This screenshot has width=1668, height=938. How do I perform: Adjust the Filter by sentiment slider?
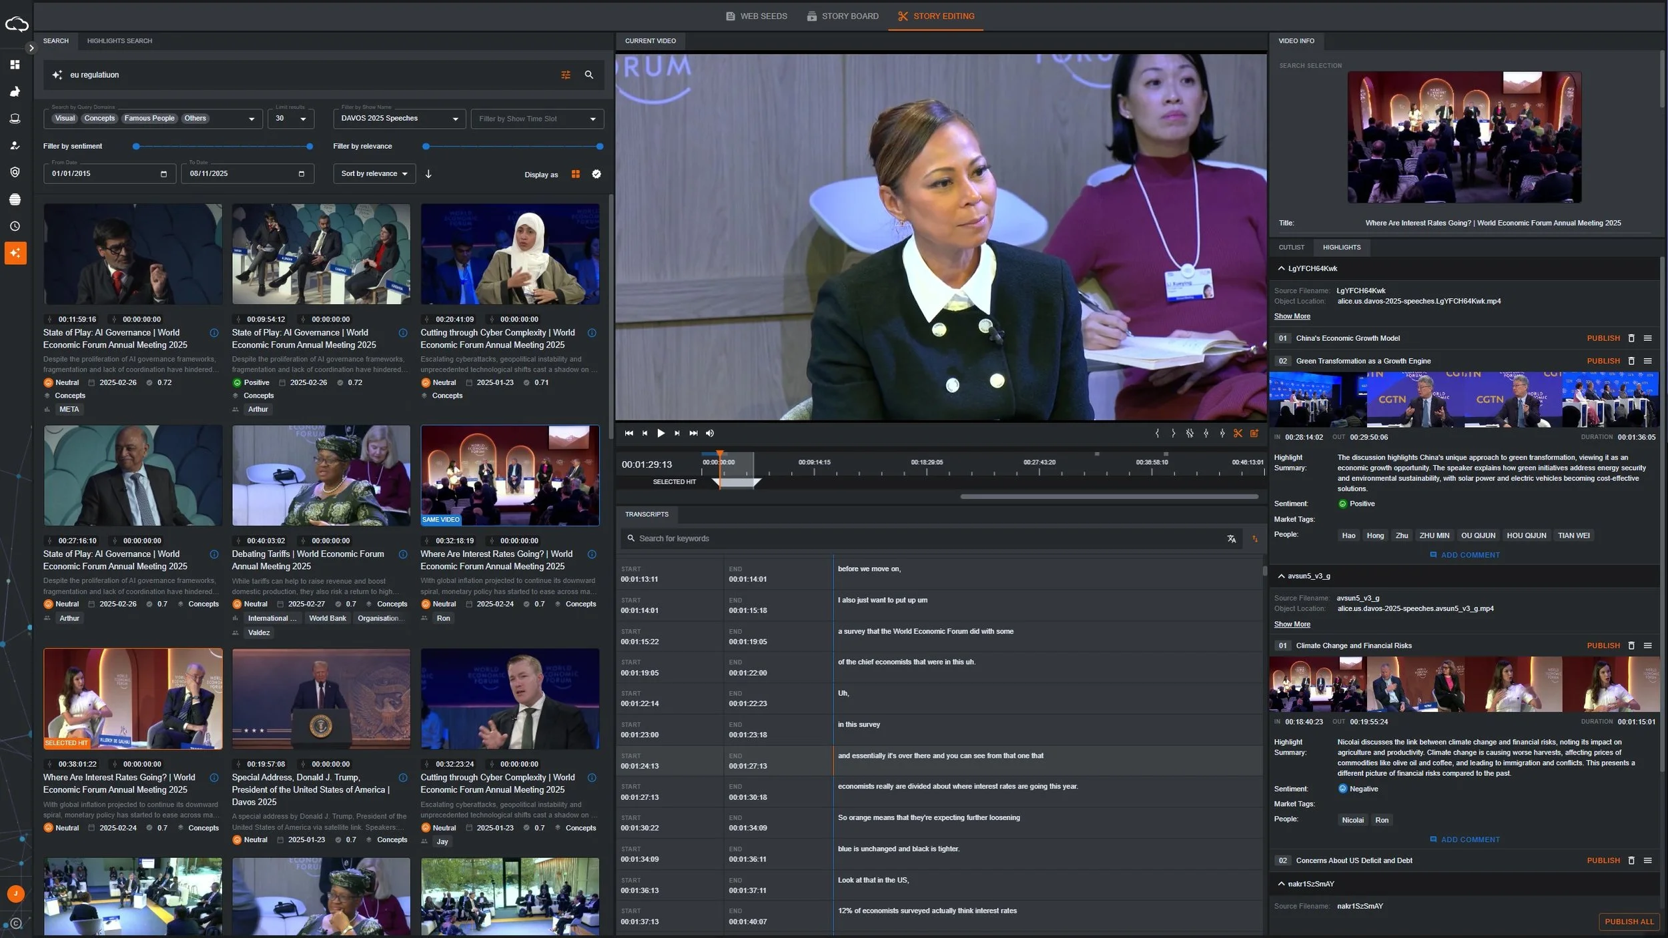[x=222, y=145]
